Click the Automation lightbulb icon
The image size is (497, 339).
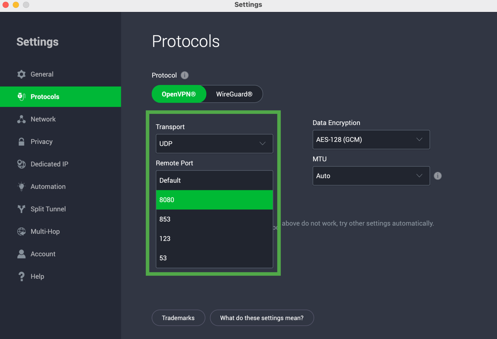pos(21,187)
